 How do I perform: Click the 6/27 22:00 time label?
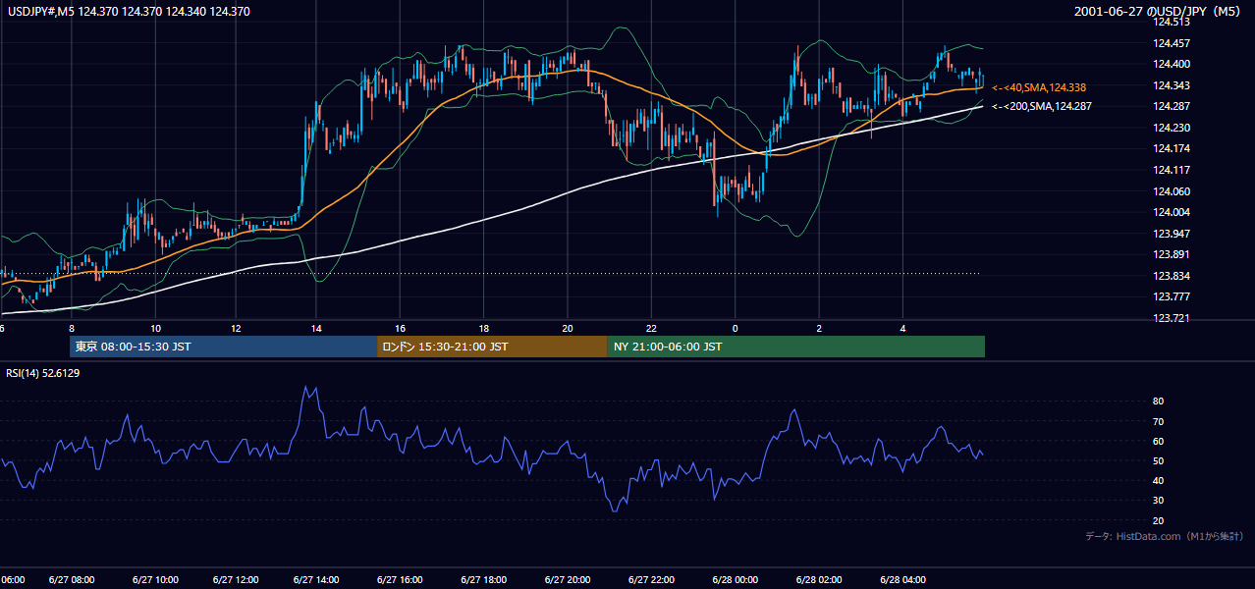click(650, 580)
